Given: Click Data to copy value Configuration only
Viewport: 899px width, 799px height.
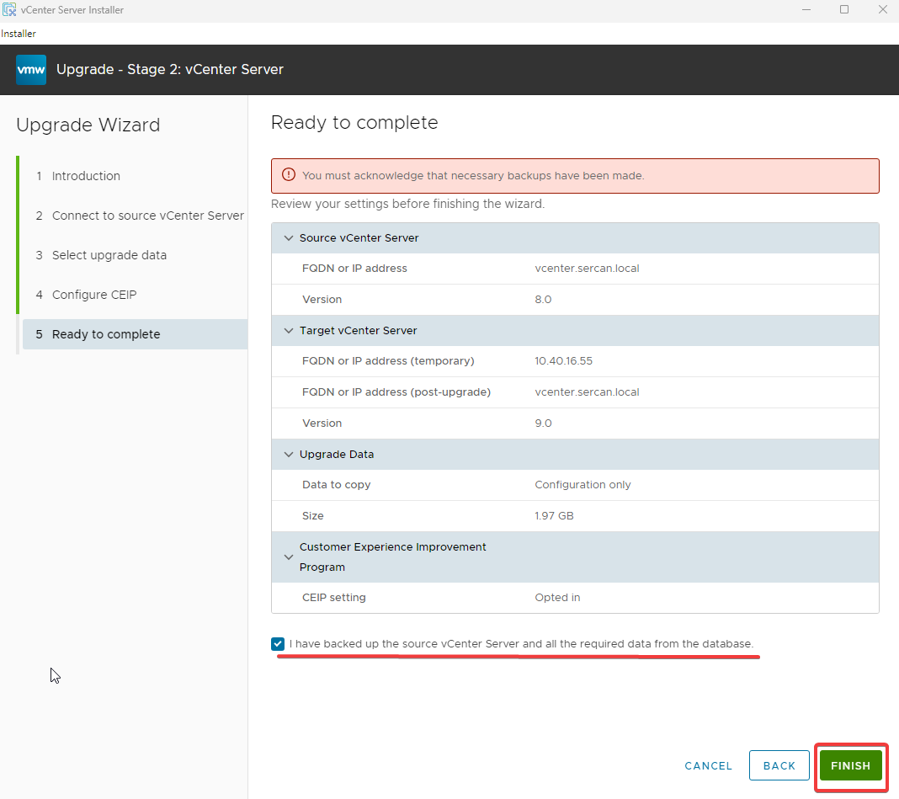Looking at the screenshot, I should (x=582, y=485).
